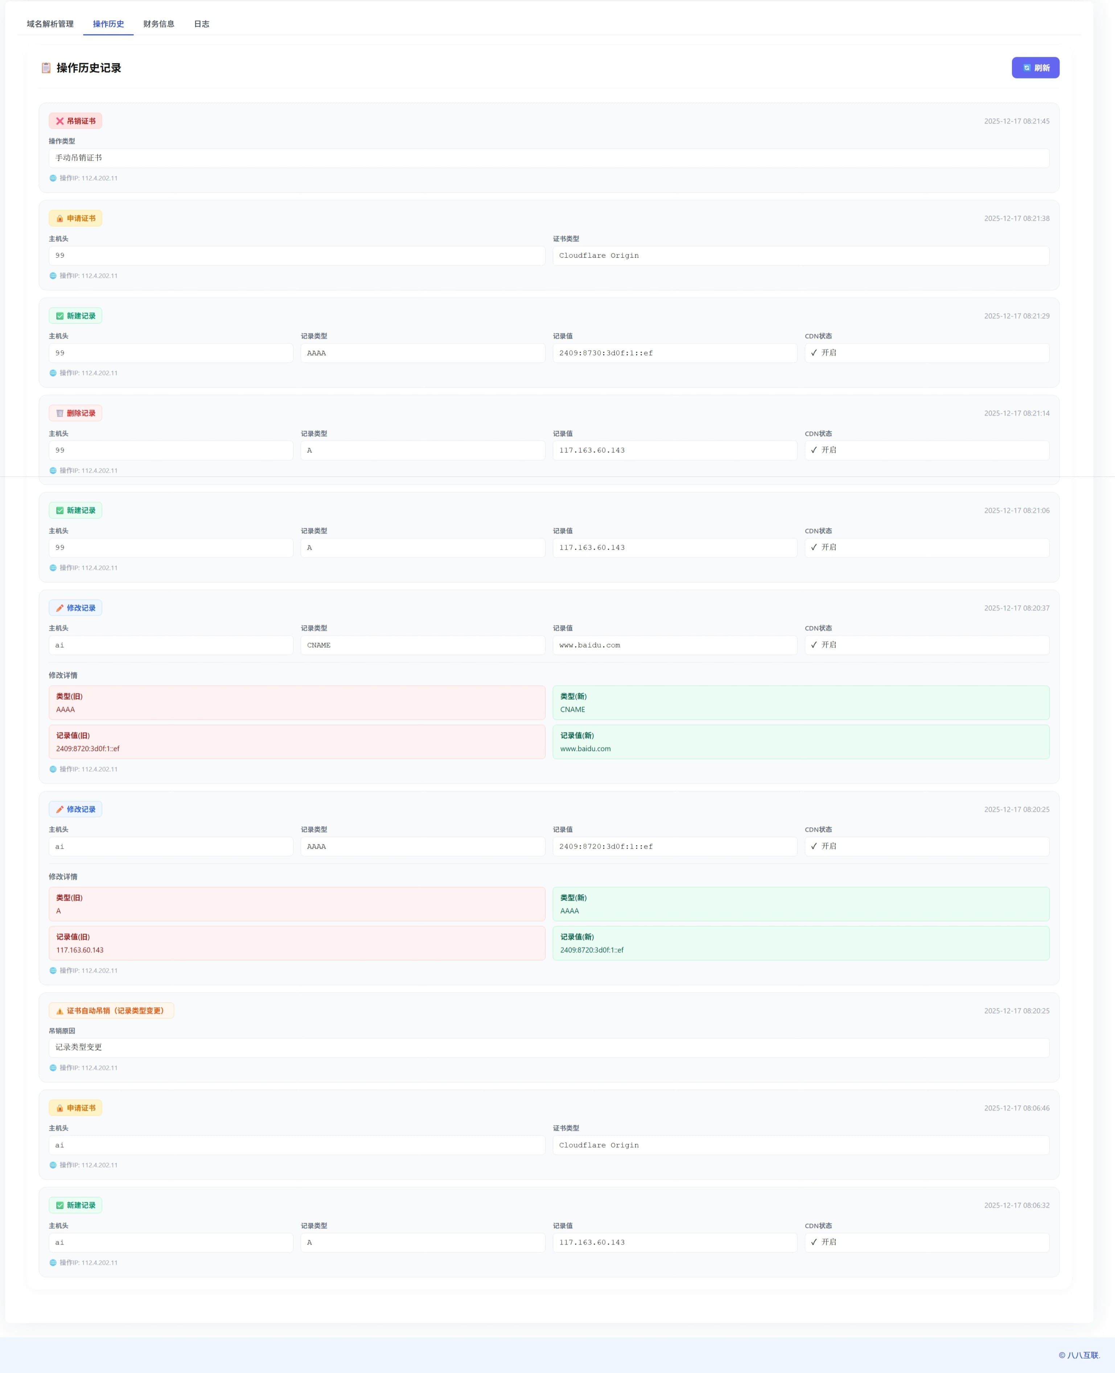Viewport: 1115px width, 1373px height.
Task: Click the 记录值(新) www.baidu.com green box
Action: 800,742
